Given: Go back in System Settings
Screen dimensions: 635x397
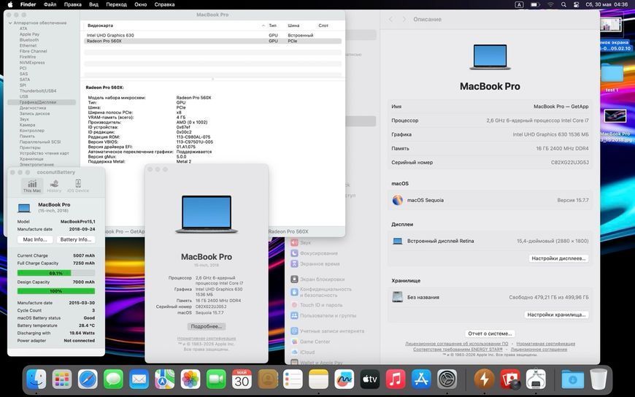Looking at the screenshot, I should [x=390, y=20].
